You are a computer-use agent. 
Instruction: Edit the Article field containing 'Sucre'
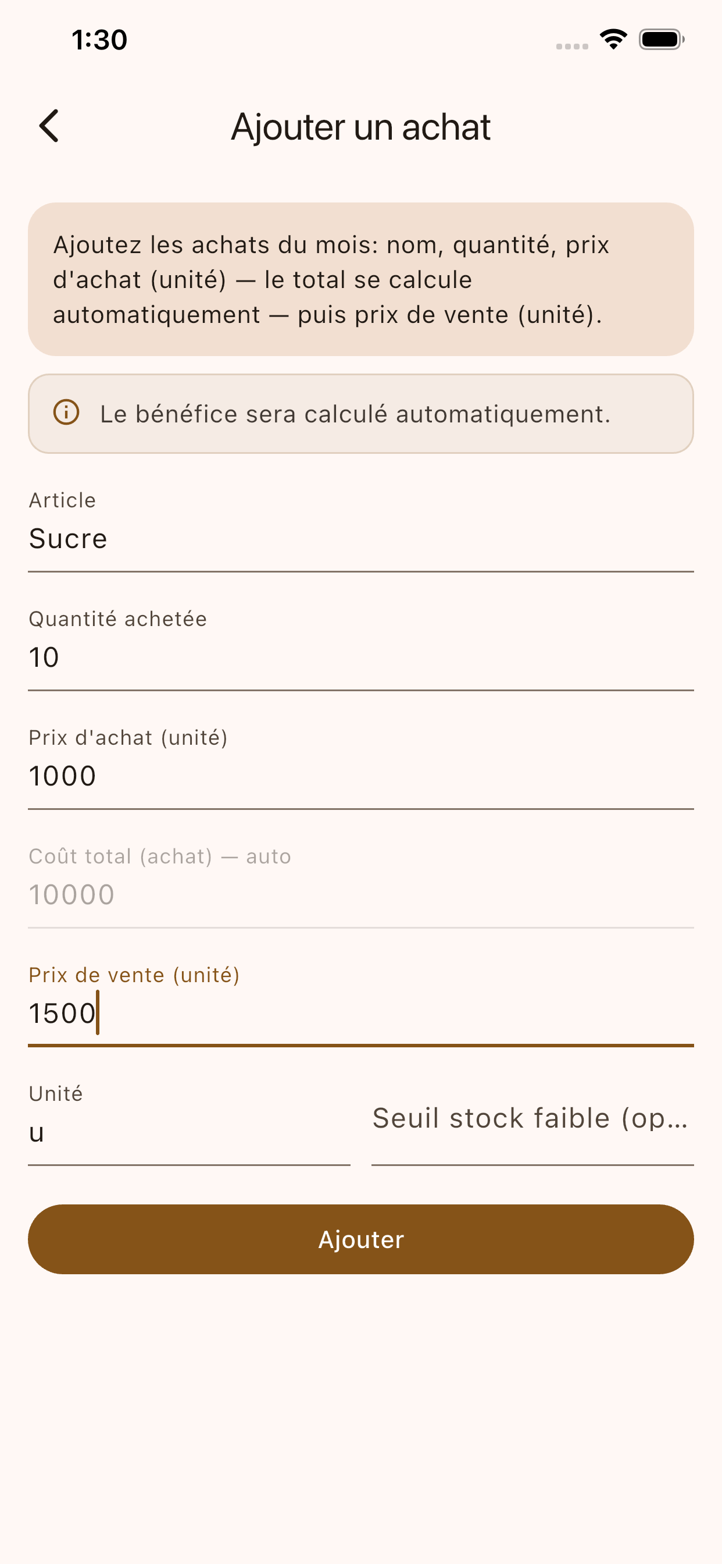(x=360, y=539)
